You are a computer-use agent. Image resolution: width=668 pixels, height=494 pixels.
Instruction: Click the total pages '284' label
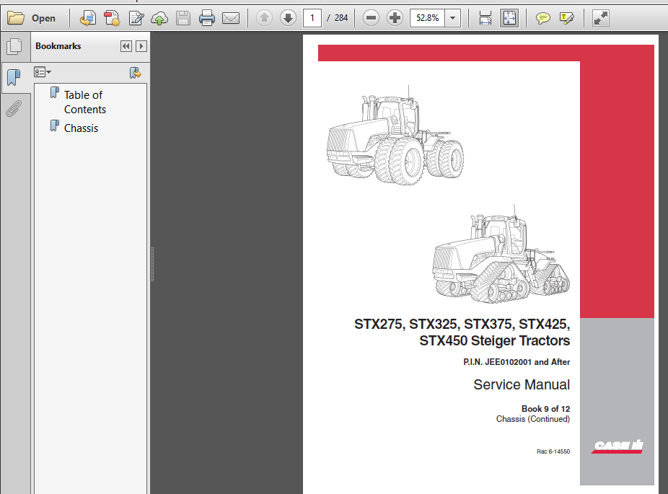(x=340, y=18)
